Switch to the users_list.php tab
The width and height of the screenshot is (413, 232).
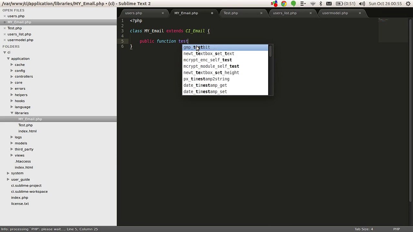click(285, 13)
